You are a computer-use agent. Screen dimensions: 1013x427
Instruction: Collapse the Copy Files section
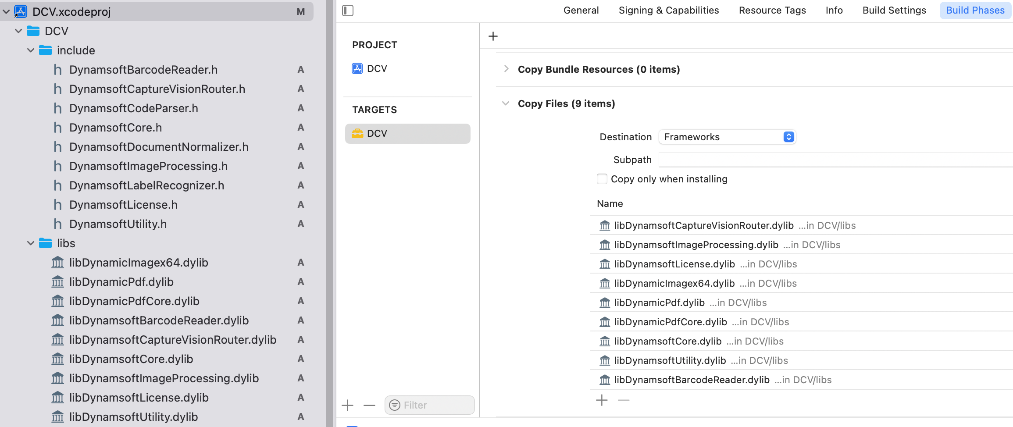pyautogui.click(x=506, y=103)
